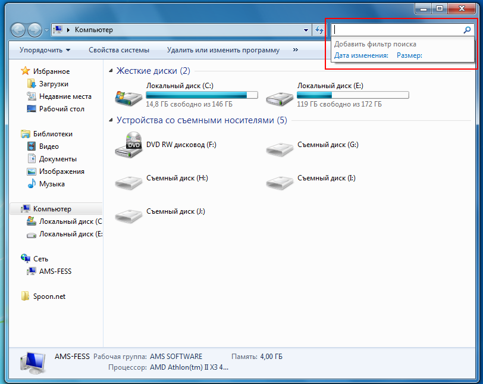This screenshot has width=483, height=384.
Task: Click AMS SOFTWARE workgroup value
Action: point(176,357)
